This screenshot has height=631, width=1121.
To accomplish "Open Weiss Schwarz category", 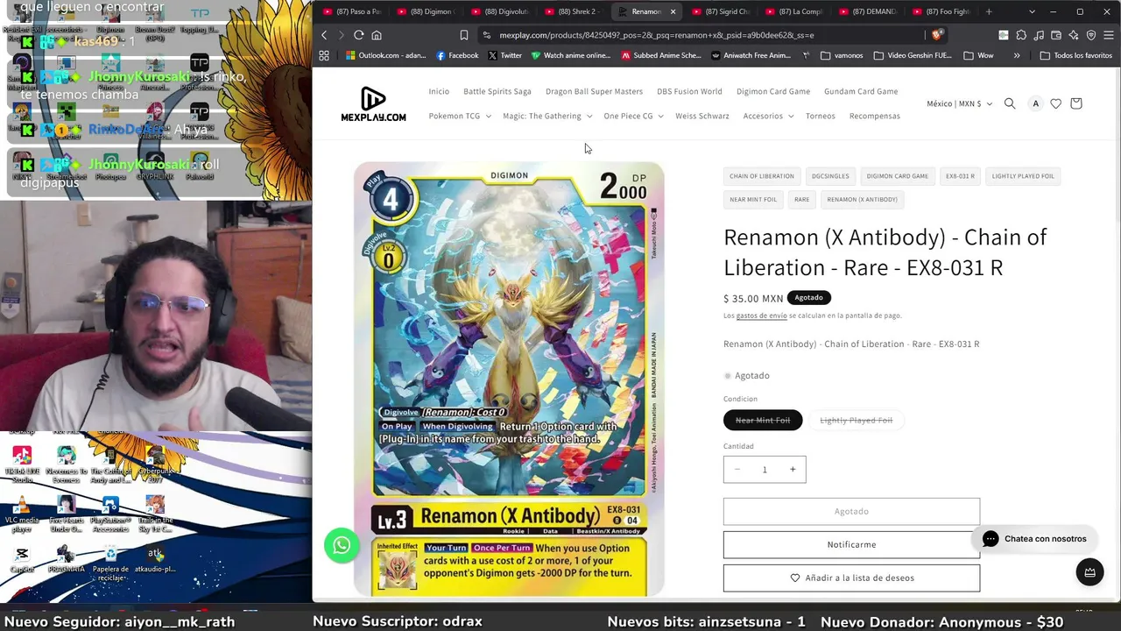I will pyautogui.click(x=702, y=116).
